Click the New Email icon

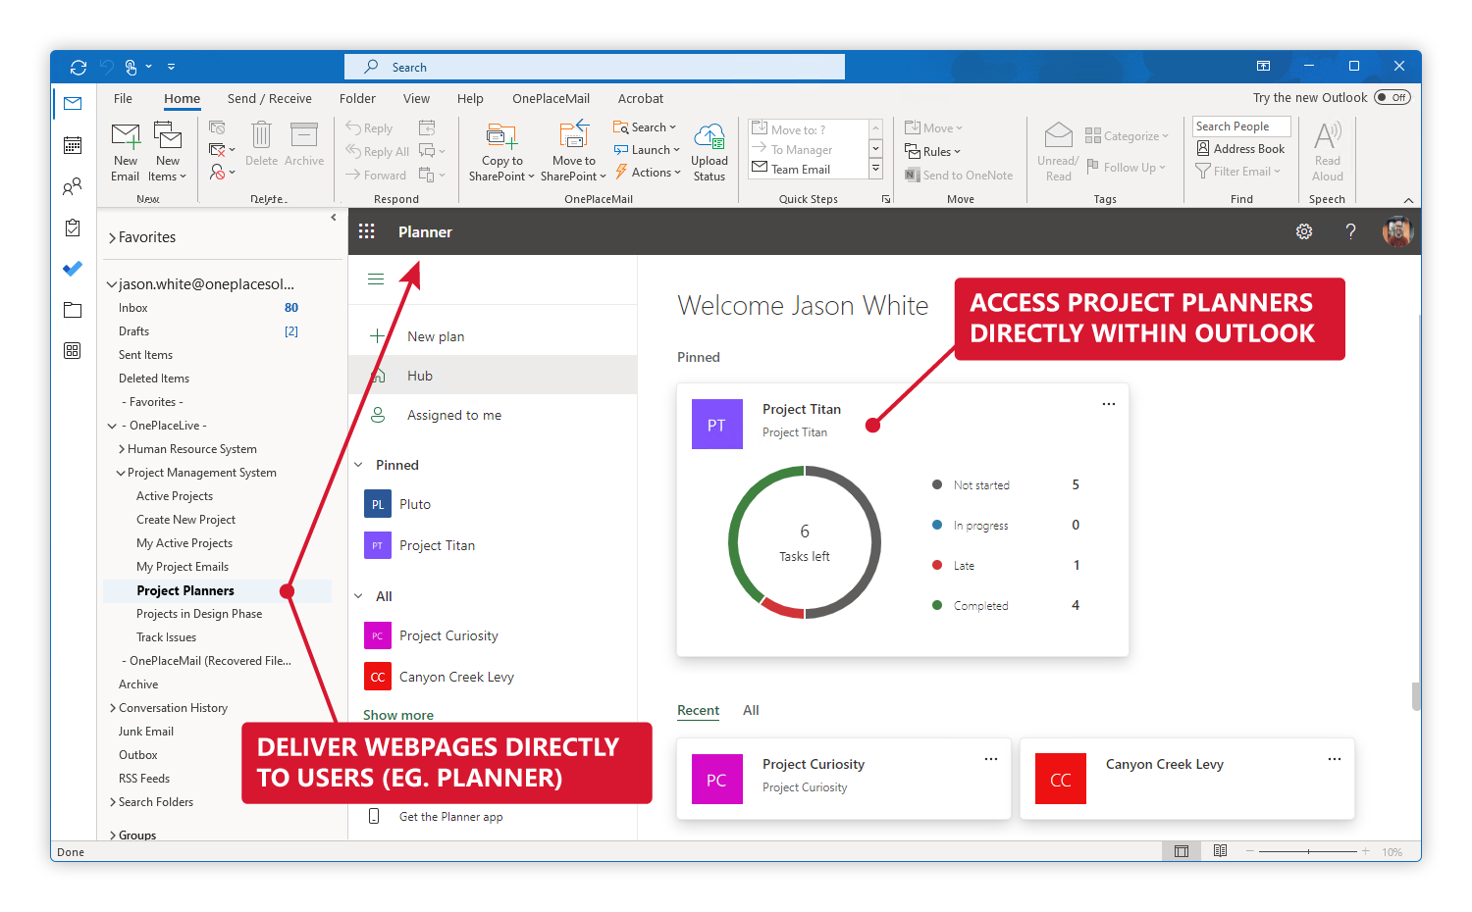126,135
